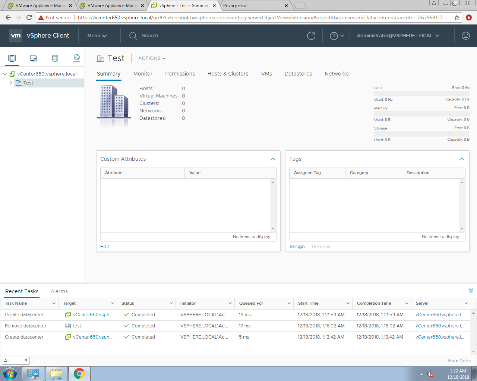
Task: Click the test target link
Action: tap(77, 326)
